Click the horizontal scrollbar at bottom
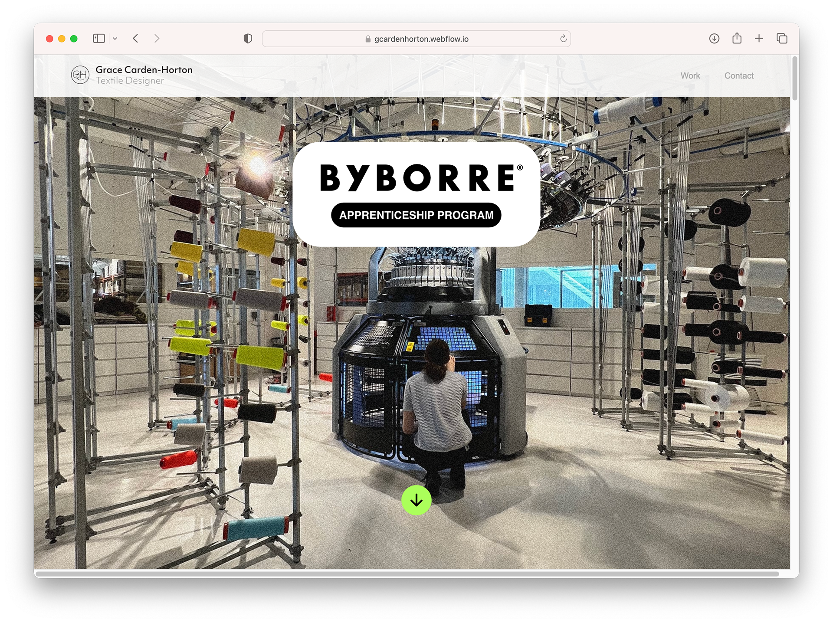Image resolution: width=833 pixels, height=623 pixels. tap(408, 574)
